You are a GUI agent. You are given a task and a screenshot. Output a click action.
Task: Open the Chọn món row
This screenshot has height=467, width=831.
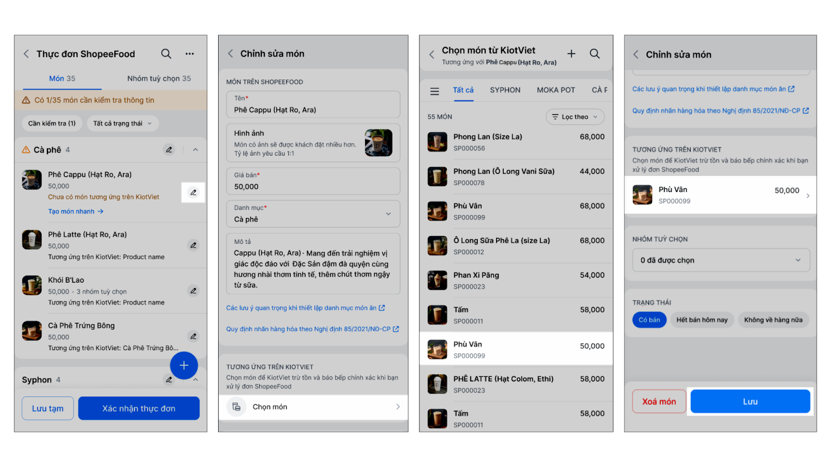click(313, 407)
